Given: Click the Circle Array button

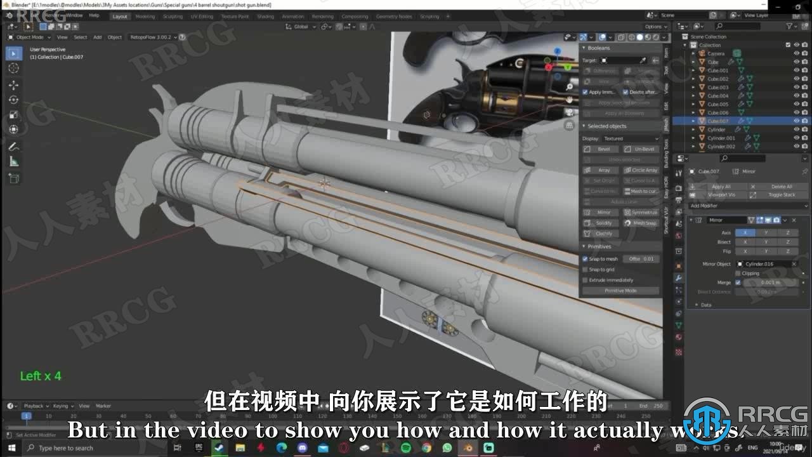Looking at the screenshot, I should [x=641, y=170].
